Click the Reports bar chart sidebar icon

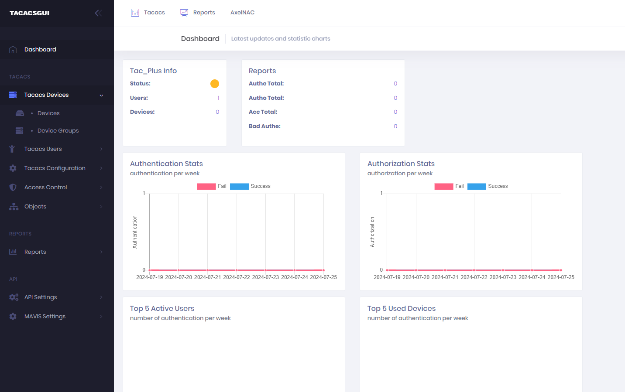[13, 252]
